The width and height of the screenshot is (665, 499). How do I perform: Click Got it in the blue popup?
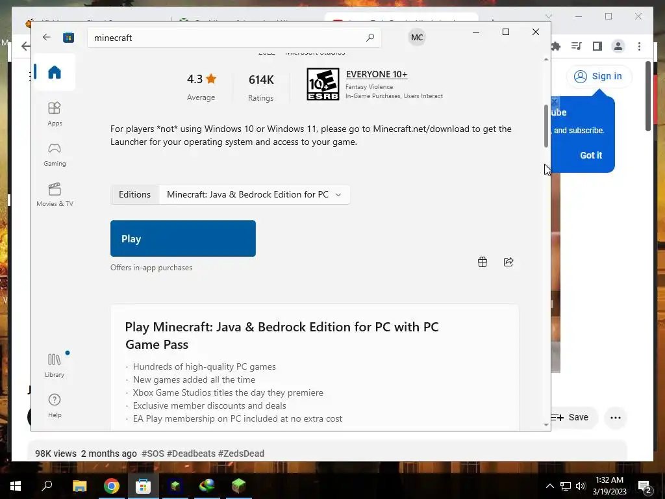click(591, 155)
